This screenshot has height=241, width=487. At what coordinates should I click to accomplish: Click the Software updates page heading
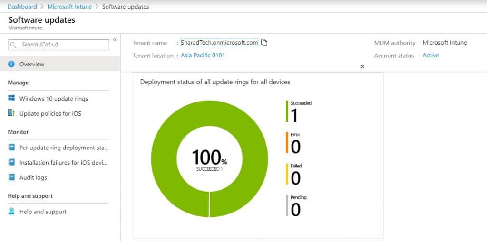click(42, 20)
